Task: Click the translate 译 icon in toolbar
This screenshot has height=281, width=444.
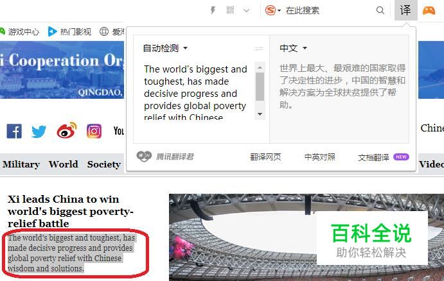Action: [x=405, y=10]
